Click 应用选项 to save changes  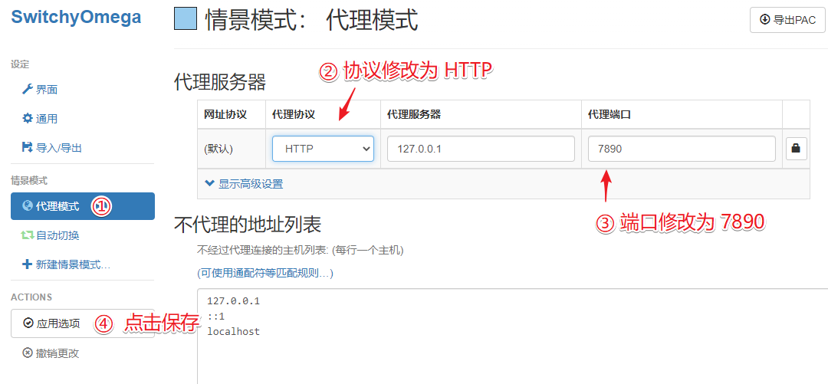[x=82, y=323]
